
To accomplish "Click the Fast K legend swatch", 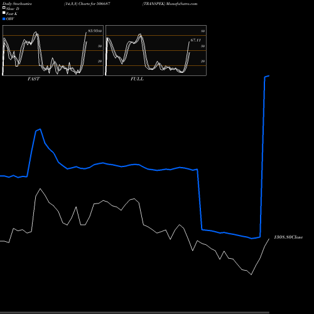I will [4, 13].
